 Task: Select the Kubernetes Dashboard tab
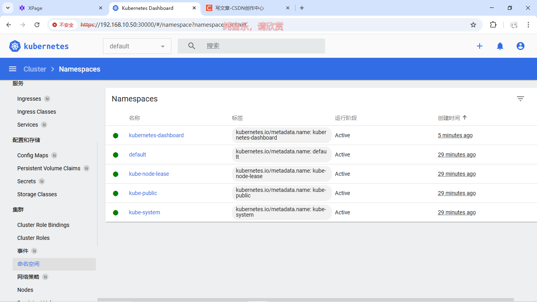coord(154,8)
